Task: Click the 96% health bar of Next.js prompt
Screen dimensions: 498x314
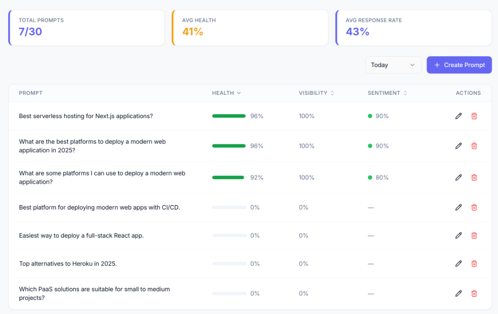Action: coord(229,116)
